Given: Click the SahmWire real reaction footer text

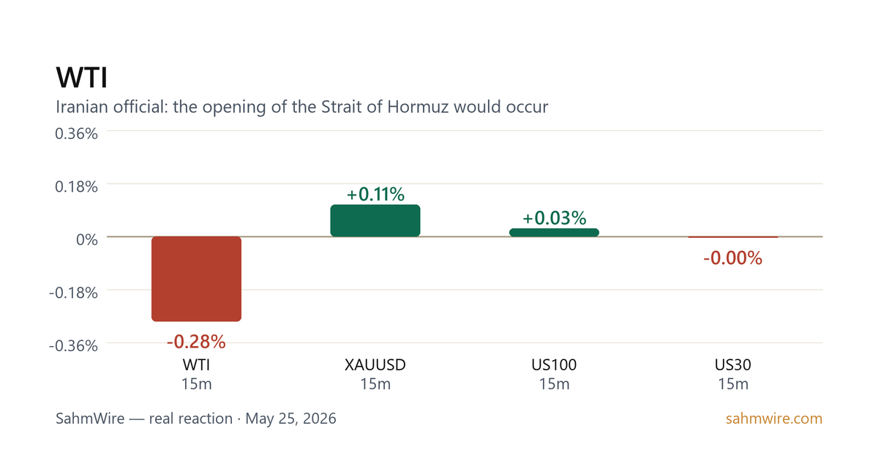Looking at the screenshot, I should click(196, 419).
